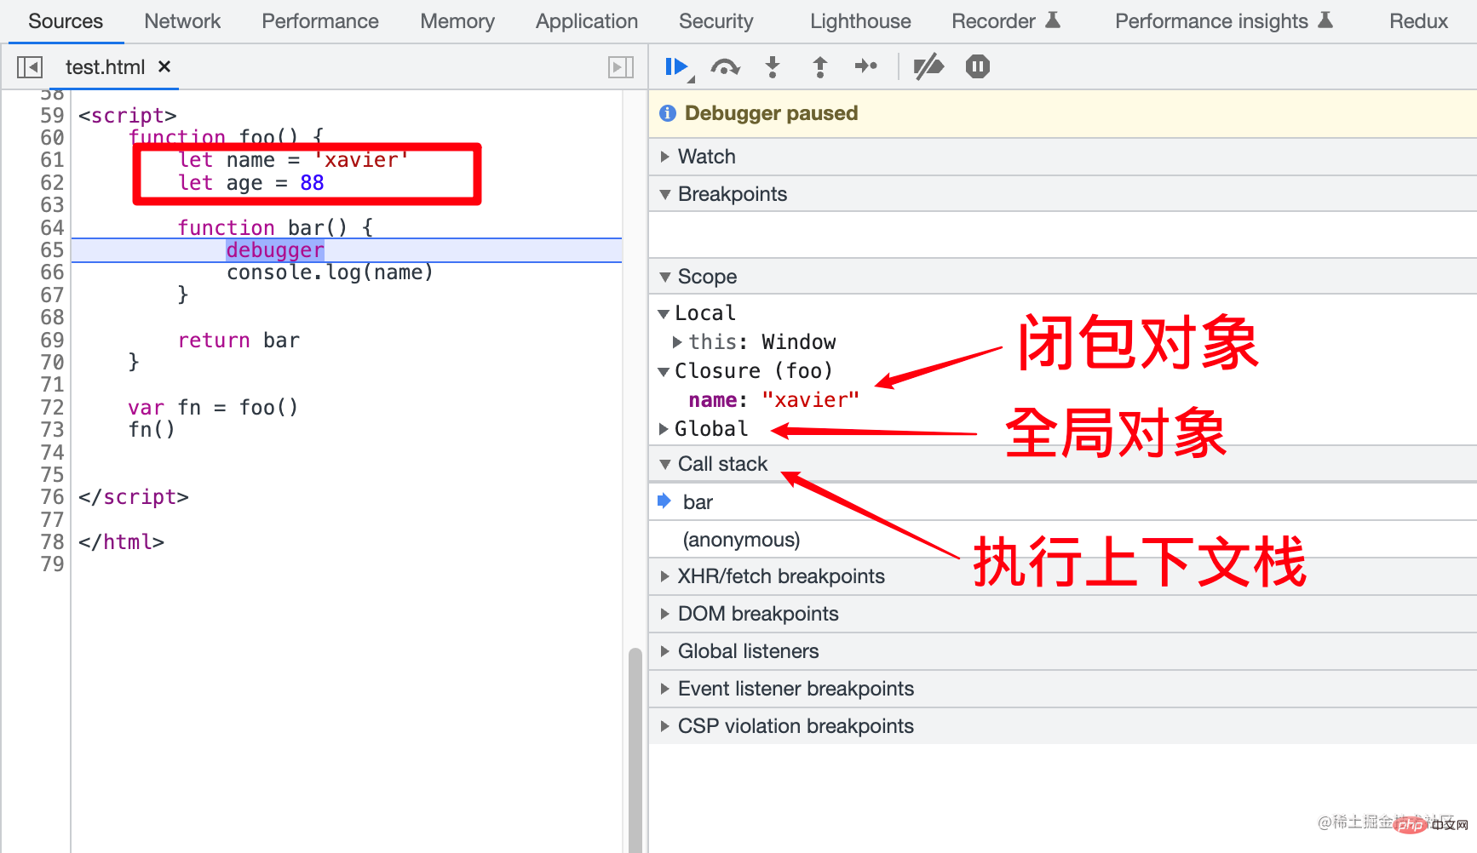
Task: Collapse the Closure (foo) scope
Action: (664, 370)
